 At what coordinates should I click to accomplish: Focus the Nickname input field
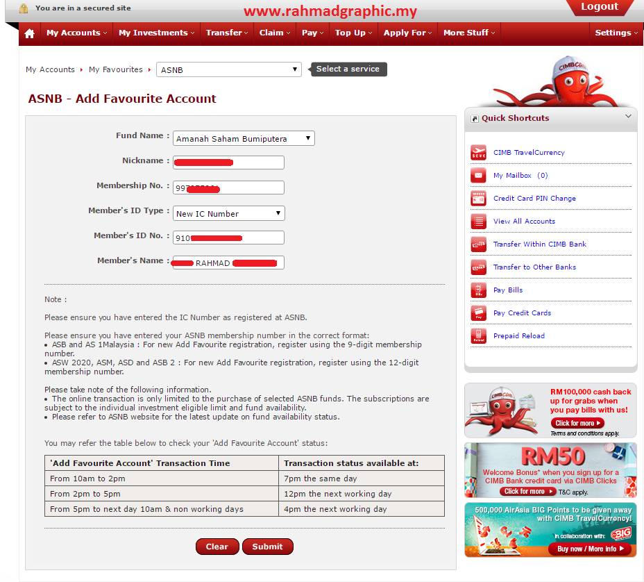(228, 163)
